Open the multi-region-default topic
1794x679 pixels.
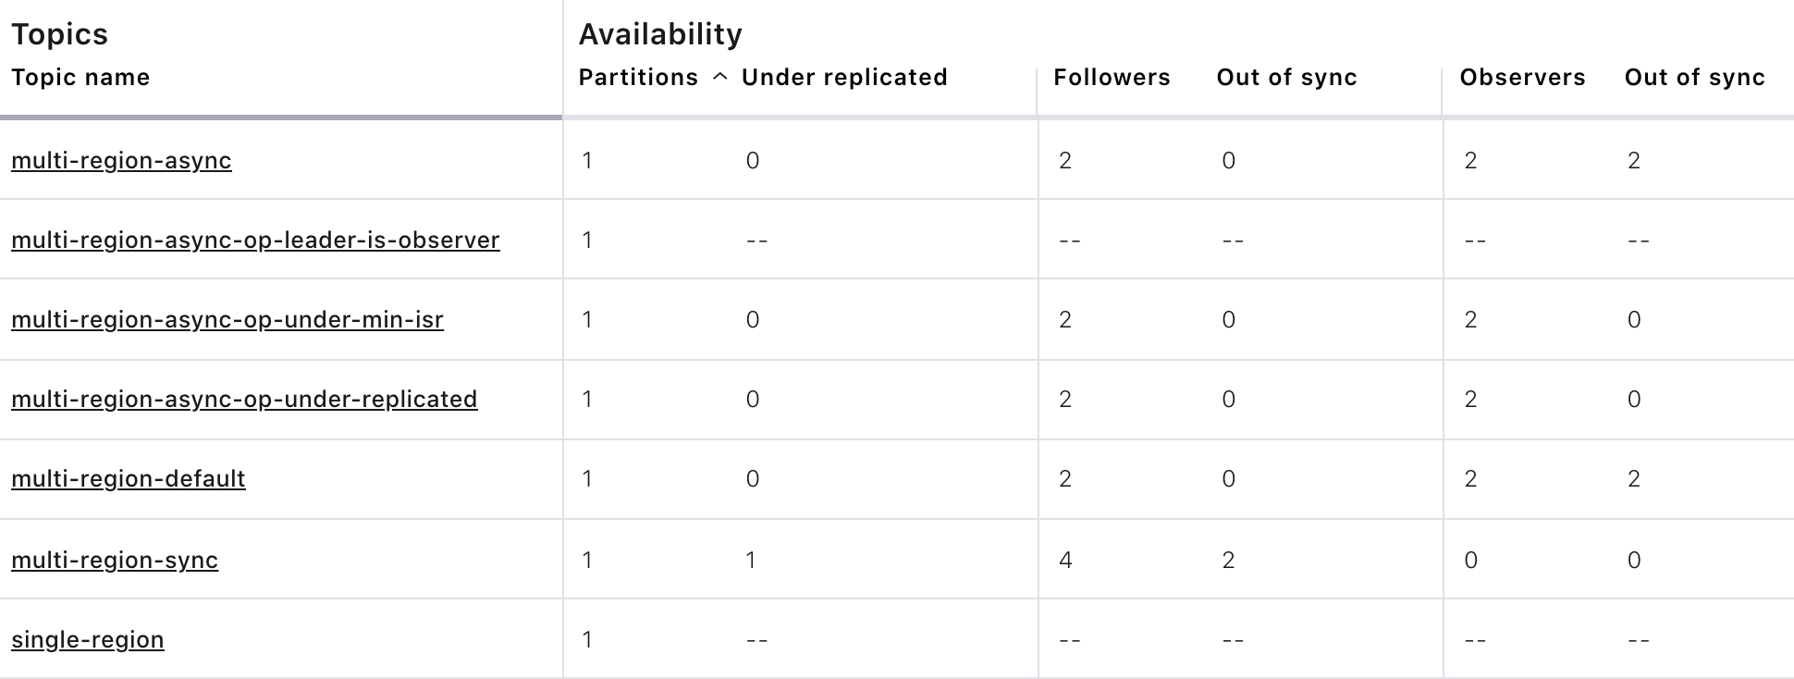click(129, 478)
